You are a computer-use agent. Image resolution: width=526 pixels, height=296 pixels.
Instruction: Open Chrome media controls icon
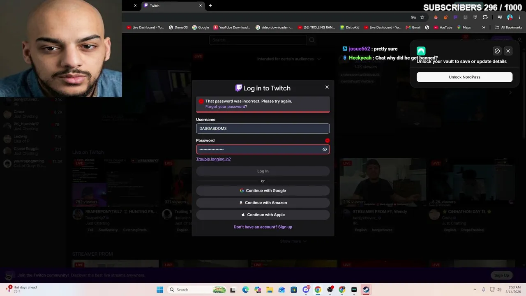click(x=500, y=17)
